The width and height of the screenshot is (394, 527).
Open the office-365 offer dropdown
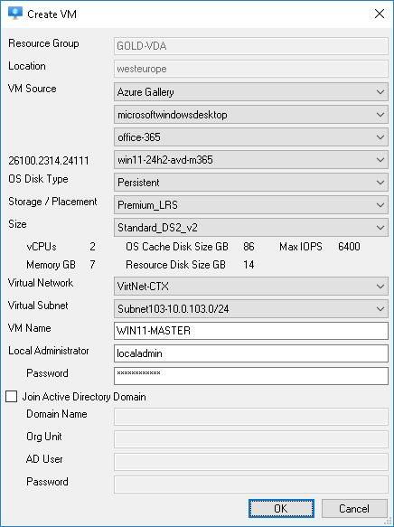pos(251,137)
